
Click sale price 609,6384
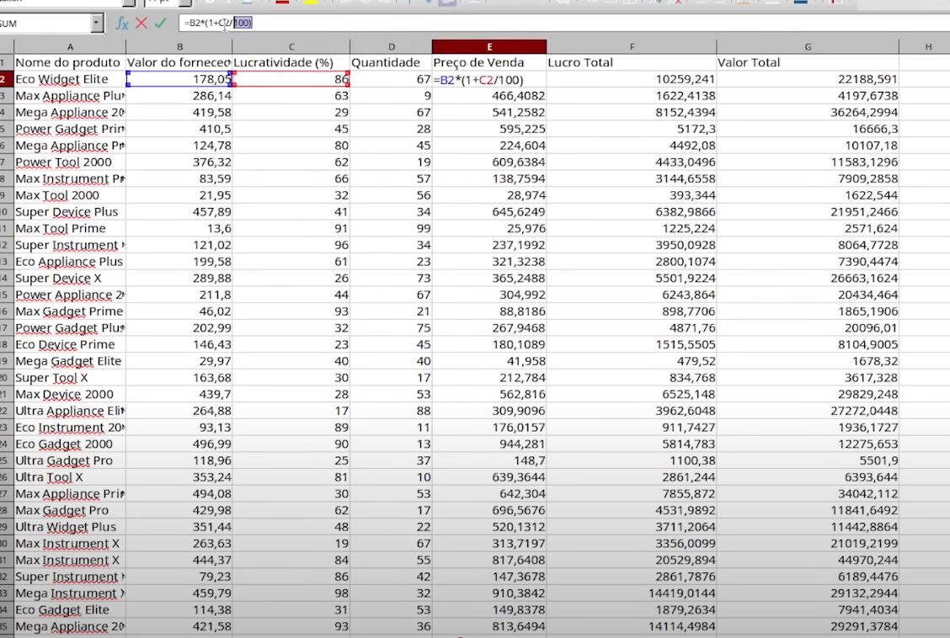tap(489, 162)
